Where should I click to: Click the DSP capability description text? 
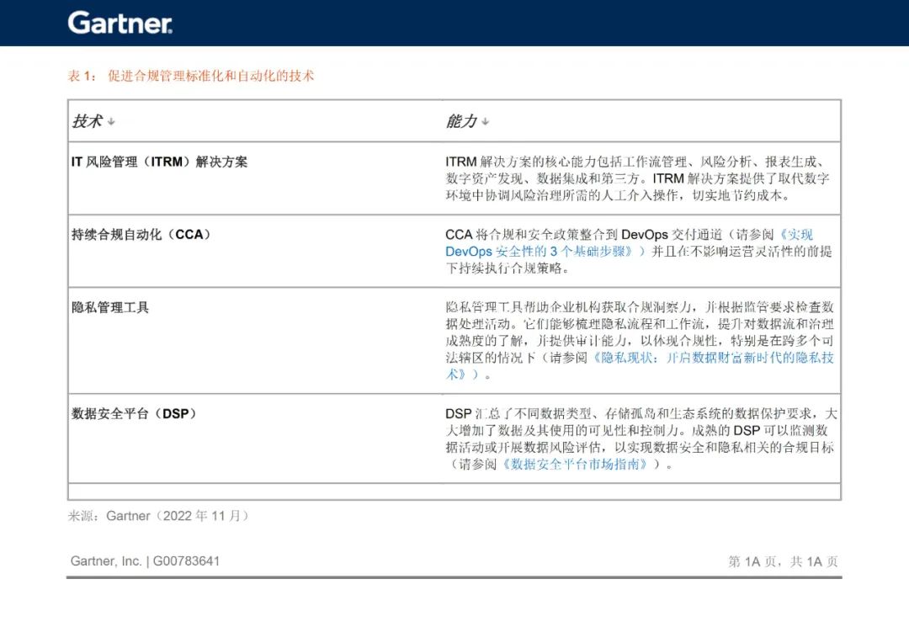(x=641, y=439)
